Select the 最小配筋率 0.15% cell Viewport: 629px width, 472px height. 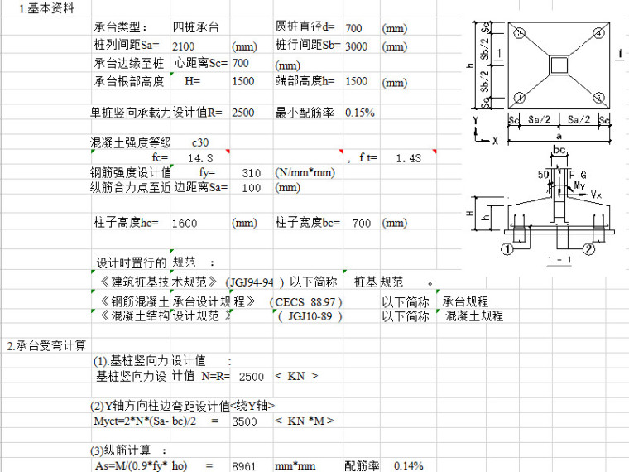click(x=360, y=113)
